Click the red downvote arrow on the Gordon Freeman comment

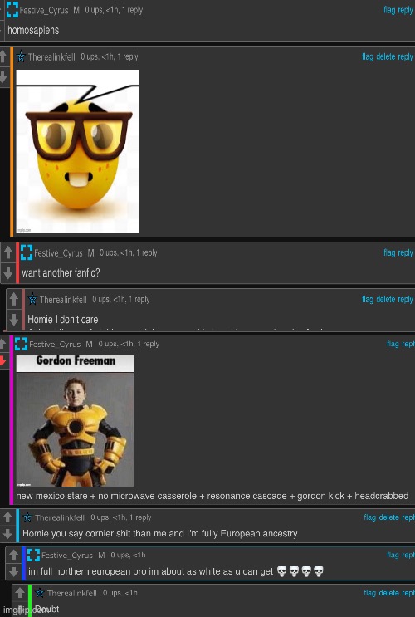click(x=2, y=360)
